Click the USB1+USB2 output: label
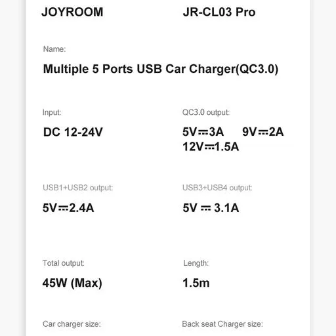Viewport: 336px width, 336px height. tap(78, 188)
